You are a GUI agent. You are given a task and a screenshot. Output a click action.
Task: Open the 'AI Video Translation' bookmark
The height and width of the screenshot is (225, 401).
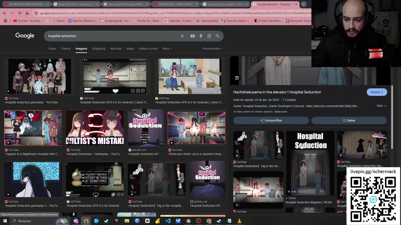pos(268,21)
